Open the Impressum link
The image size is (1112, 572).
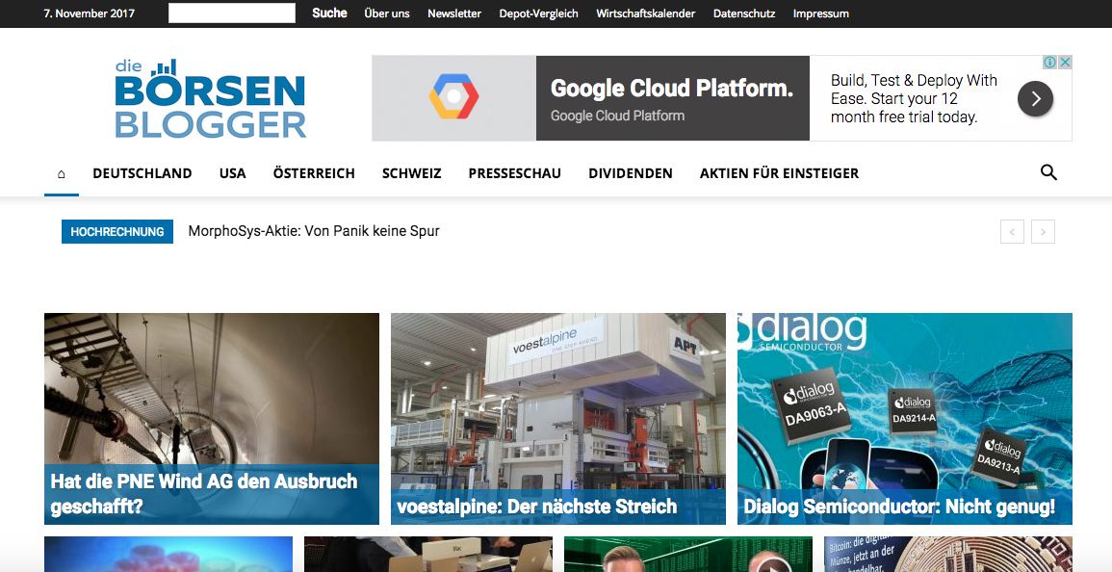pos(821,13)
